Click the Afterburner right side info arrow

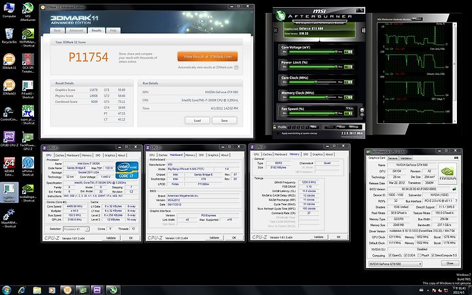pos(363,30)
